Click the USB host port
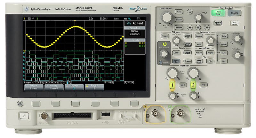 pos(106,114)
